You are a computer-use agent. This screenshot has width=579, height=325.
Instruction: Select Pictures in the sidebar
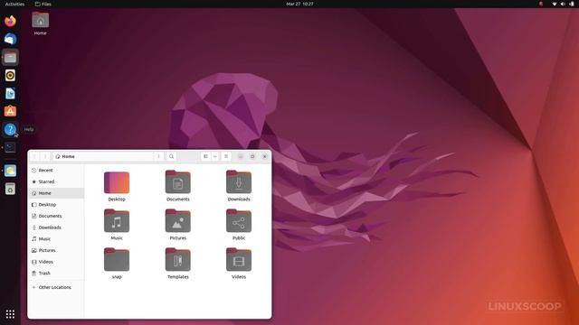pyautogui.click(x=56, y=250)
